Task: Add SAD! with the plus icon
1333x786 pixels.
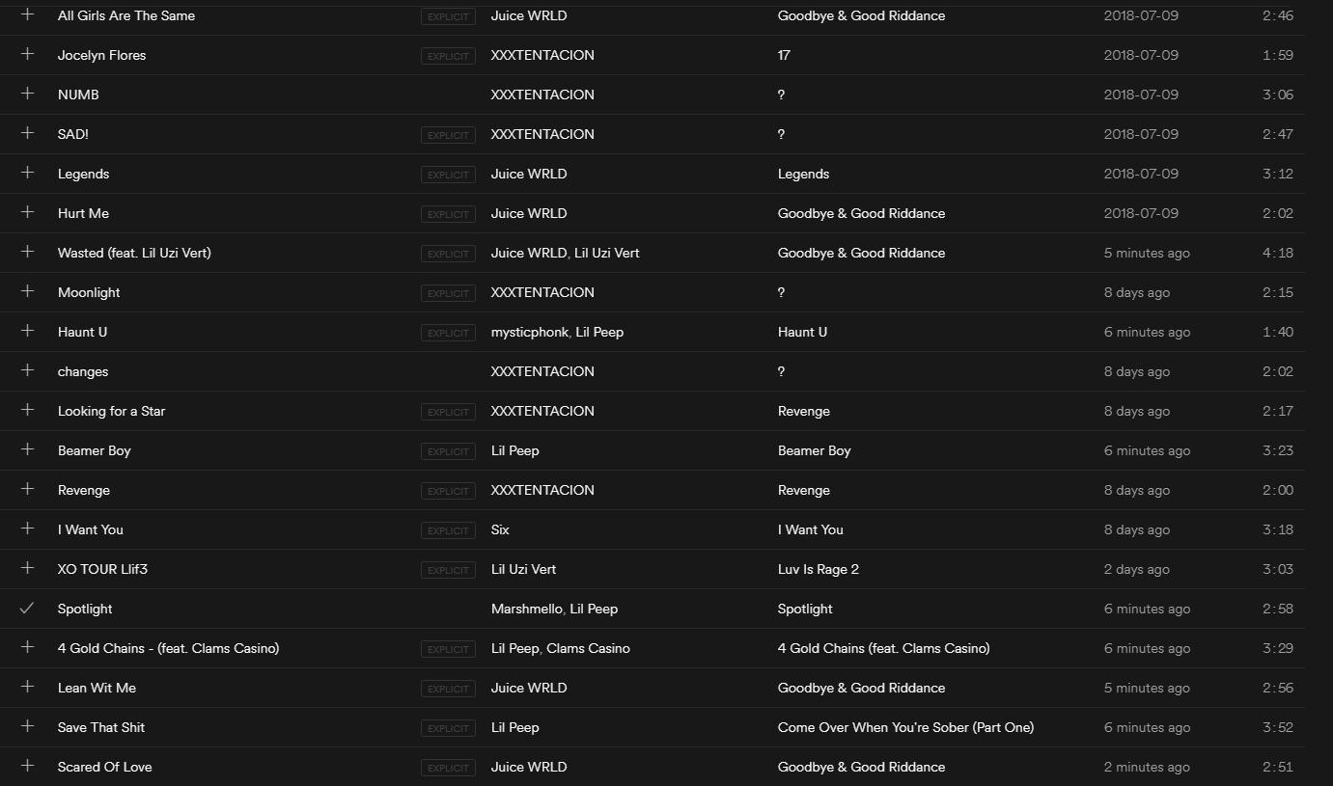Action: (x=27, y=133)
